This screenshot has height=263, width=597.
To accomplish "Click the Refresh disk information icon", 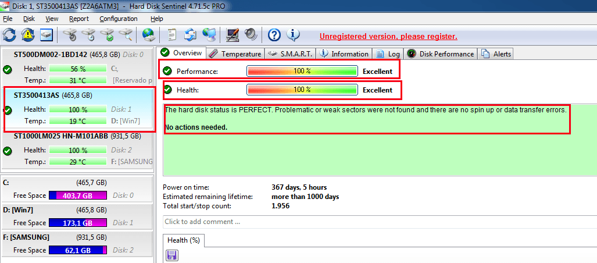I will pyautogui.click(x=9, y=35).
